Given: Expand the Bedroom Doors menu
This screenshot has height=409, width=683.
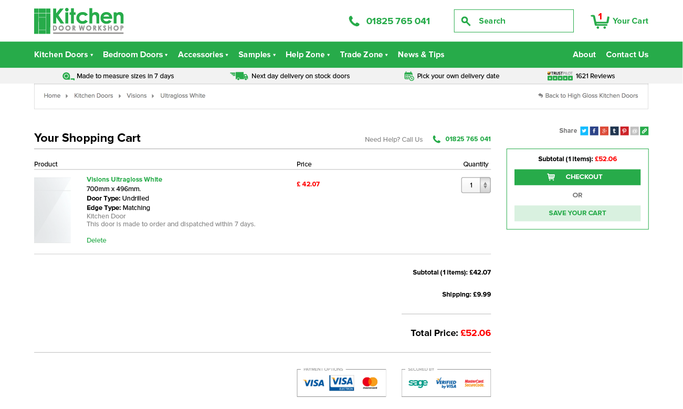Looking at the screenshot, I should [135, 55].
